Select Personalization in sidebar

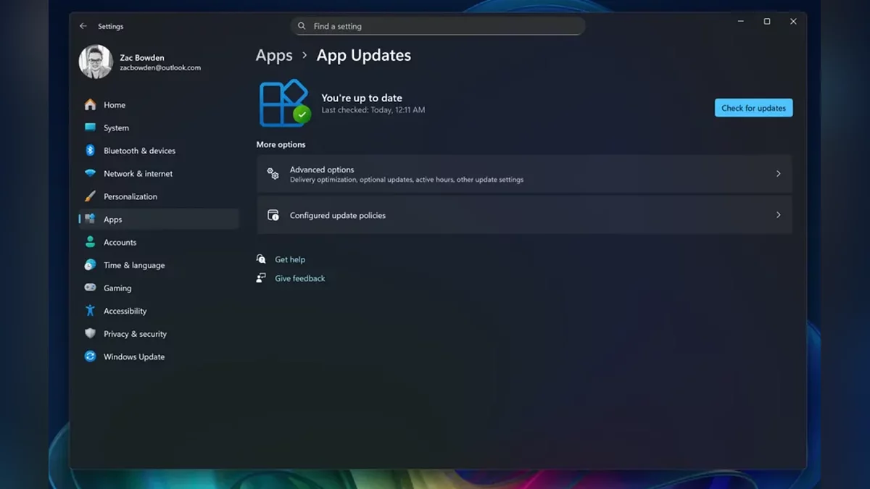[159, 196]
